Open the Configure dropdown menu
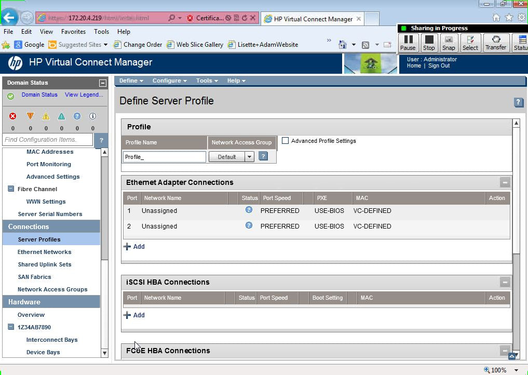This screenshot has height=375, width=528. click(x=169, y=81)
